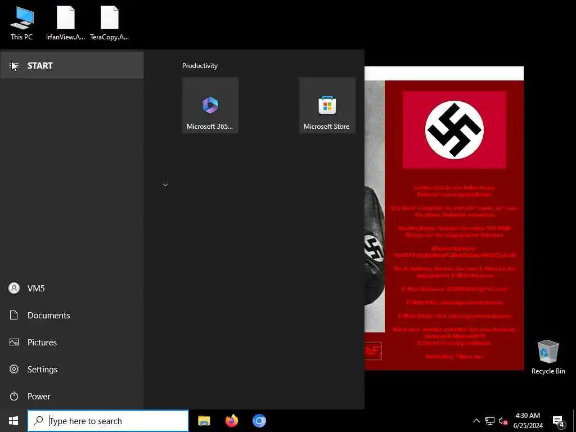The height and width of the screenshot is (432, 576).
Task: Open network status tray icon
Action: point(490,421)
